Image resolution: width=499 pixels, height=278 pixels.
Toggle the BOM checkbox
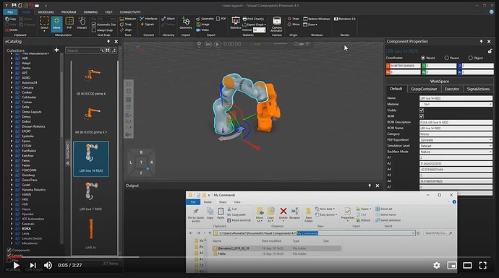(422, 116)
